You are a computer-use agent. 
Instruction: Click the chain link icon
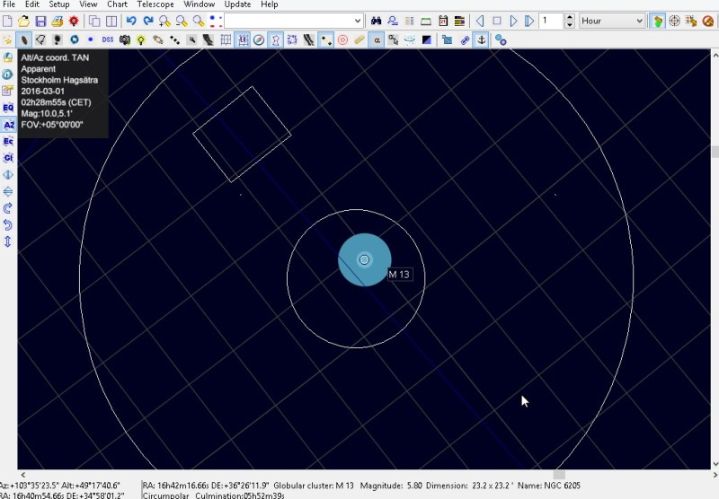tap(465, 40)
